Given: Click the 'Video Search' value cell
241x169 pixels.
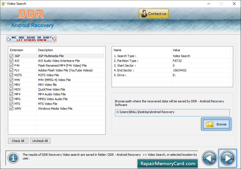Looking at the screenshot, I should tap(181, 56).
